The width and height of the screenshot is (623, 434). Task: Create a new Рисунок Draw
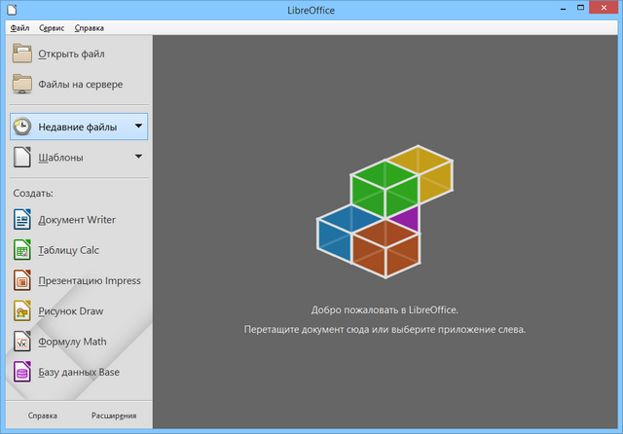(x=70, y=311)
